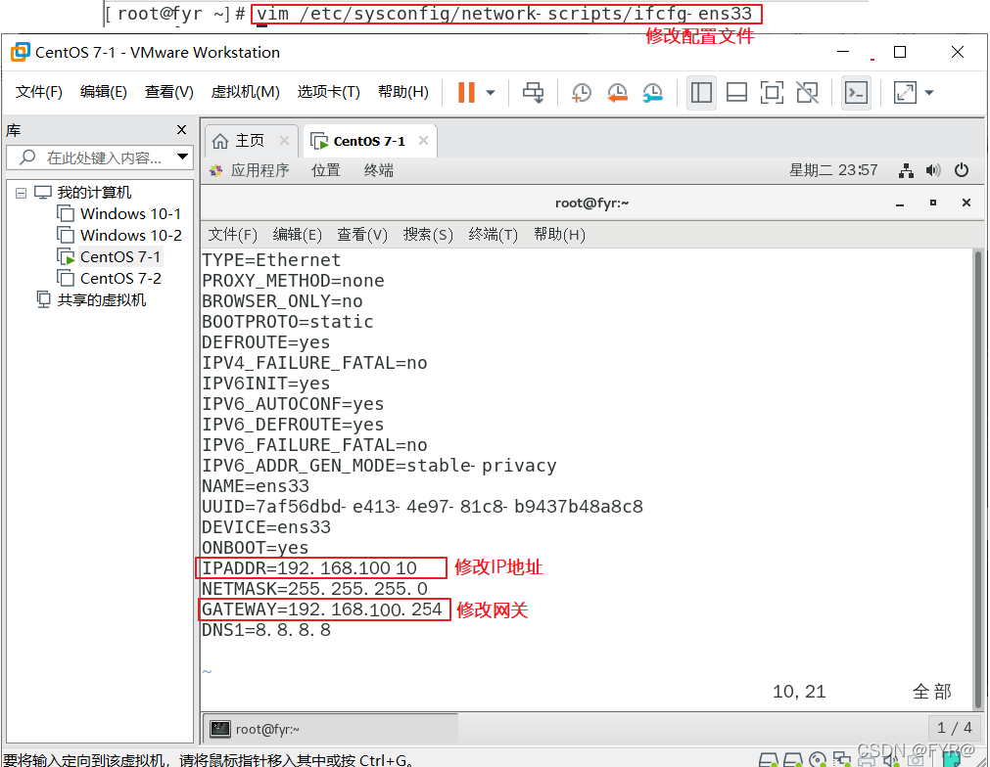Viewport: 990px width, 767px height.
Task: Select 共享的虚拟机 in the library
Action: (x=91, y=299)
